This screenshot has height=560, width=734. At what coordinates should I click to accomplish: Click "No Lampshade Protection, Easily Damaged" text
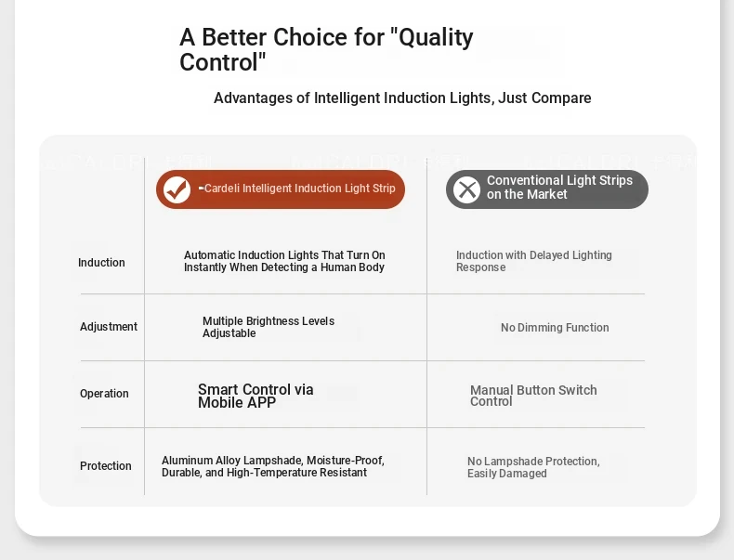coord(533,467)
